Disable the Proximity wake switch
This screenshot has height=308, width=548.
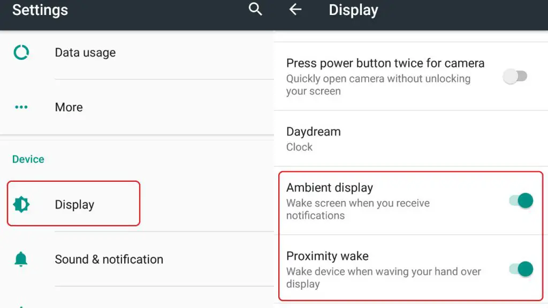[521, 269]
